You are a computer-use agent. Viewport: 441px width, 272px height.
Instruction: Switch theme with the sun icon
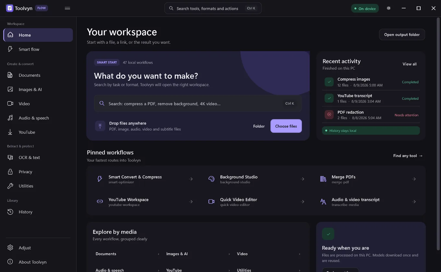[389, 8]
